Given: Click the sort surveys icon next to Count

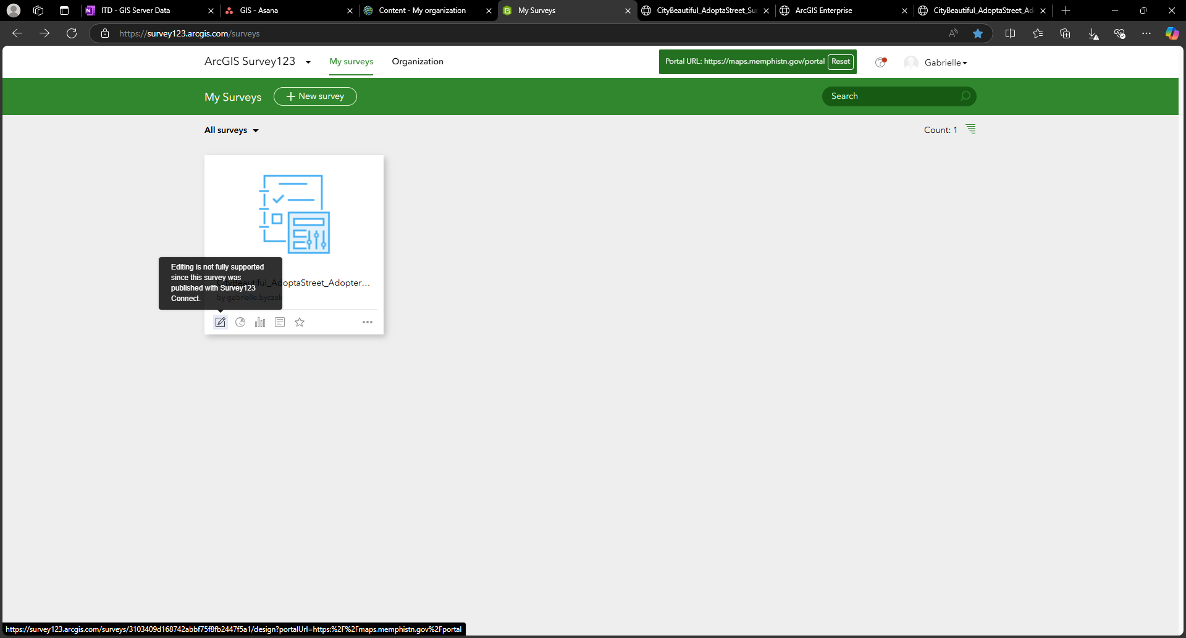Looking at the screenshot, I should (971, 129).
